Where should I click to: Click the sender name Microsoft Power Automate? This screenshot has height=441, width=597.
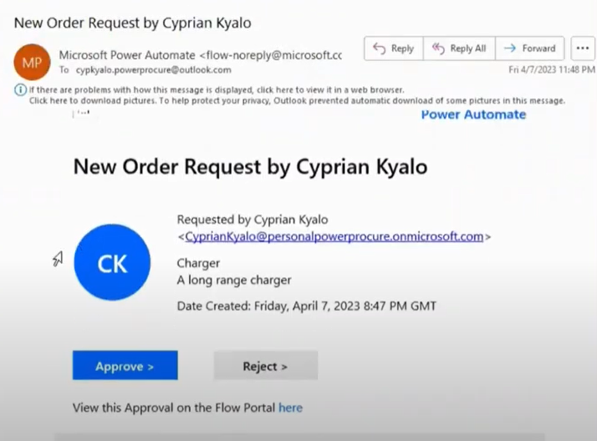click(x=127, y=55)
